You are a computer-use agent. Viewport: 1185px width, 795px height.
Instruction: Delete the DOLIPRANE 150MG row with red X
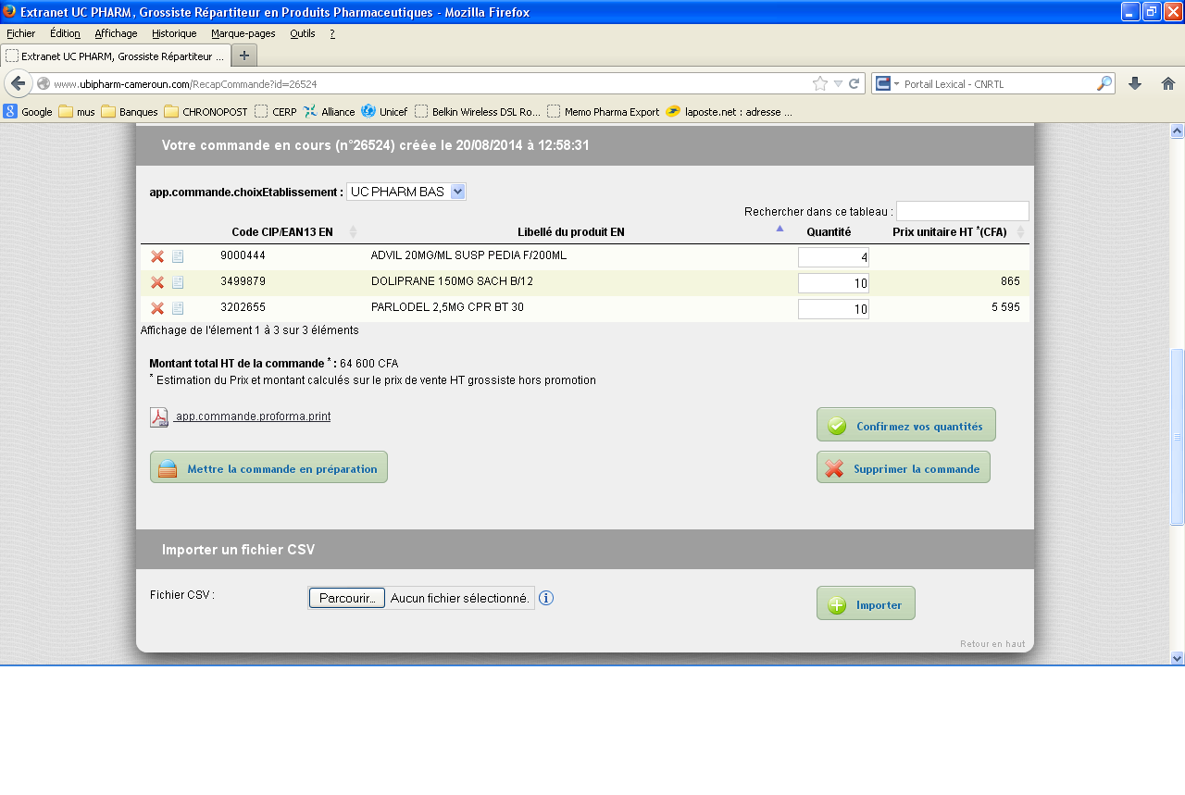157,282
